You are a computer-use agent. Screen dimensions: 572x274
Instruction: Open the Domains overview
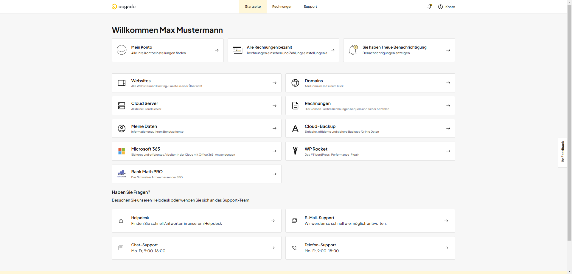[x=370, y=83]
